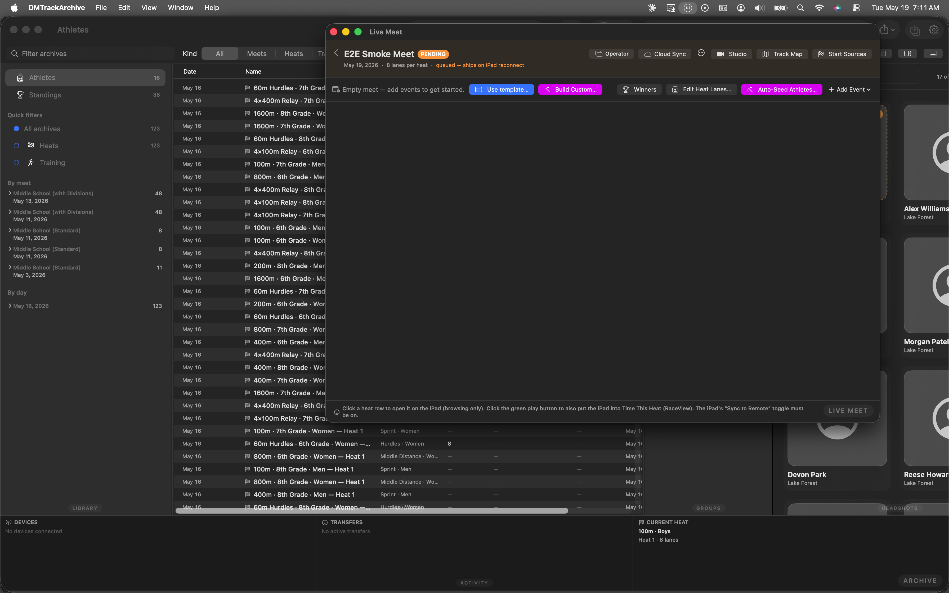Open the share dropdown in main toolbar
949x593 pixels.
887,29
